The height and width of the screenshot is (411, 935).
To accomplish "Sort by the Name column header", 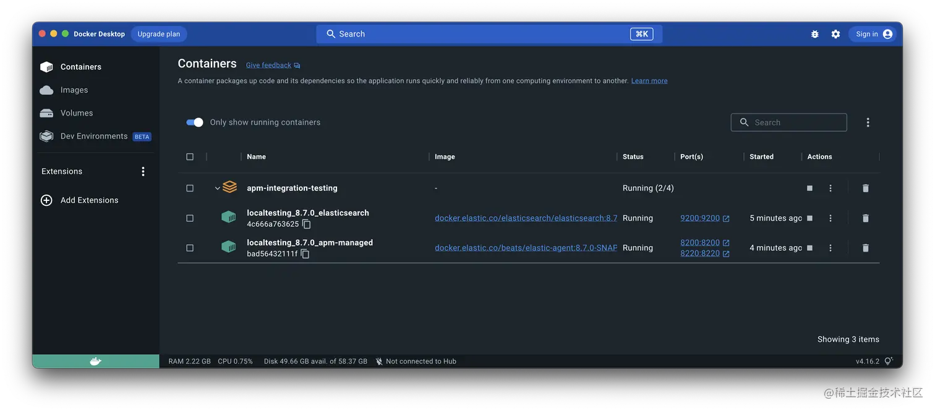I will (256, 157).
